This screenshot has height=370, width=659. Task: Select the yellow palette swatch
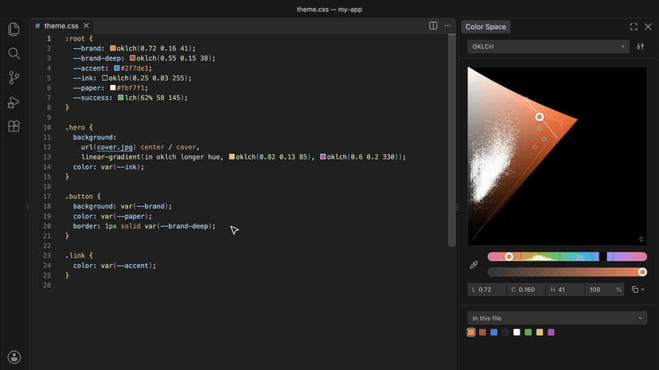click(540, 332)
